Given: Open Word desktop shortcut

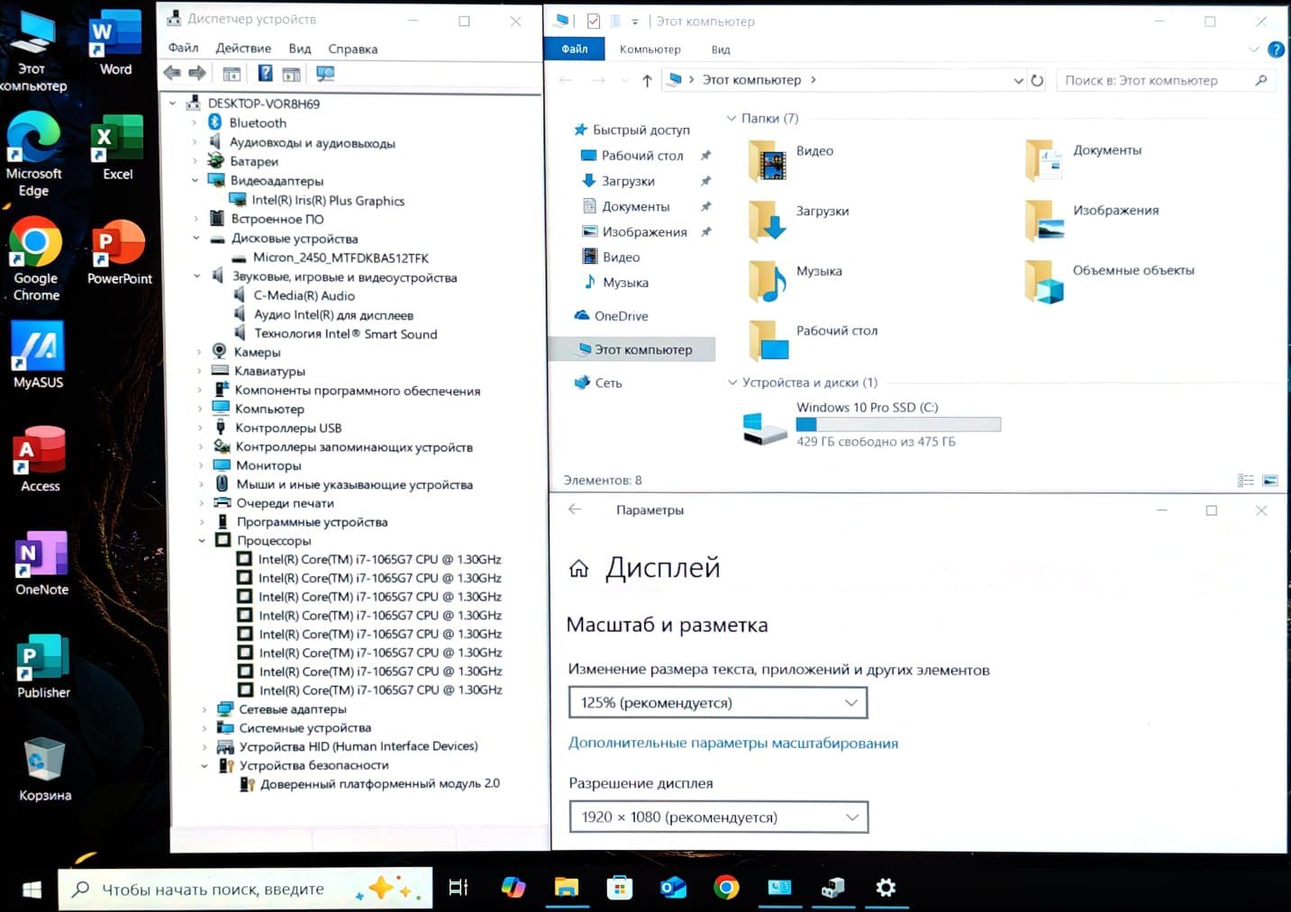Looking at the screenshot, I should [x=115, y=43].
